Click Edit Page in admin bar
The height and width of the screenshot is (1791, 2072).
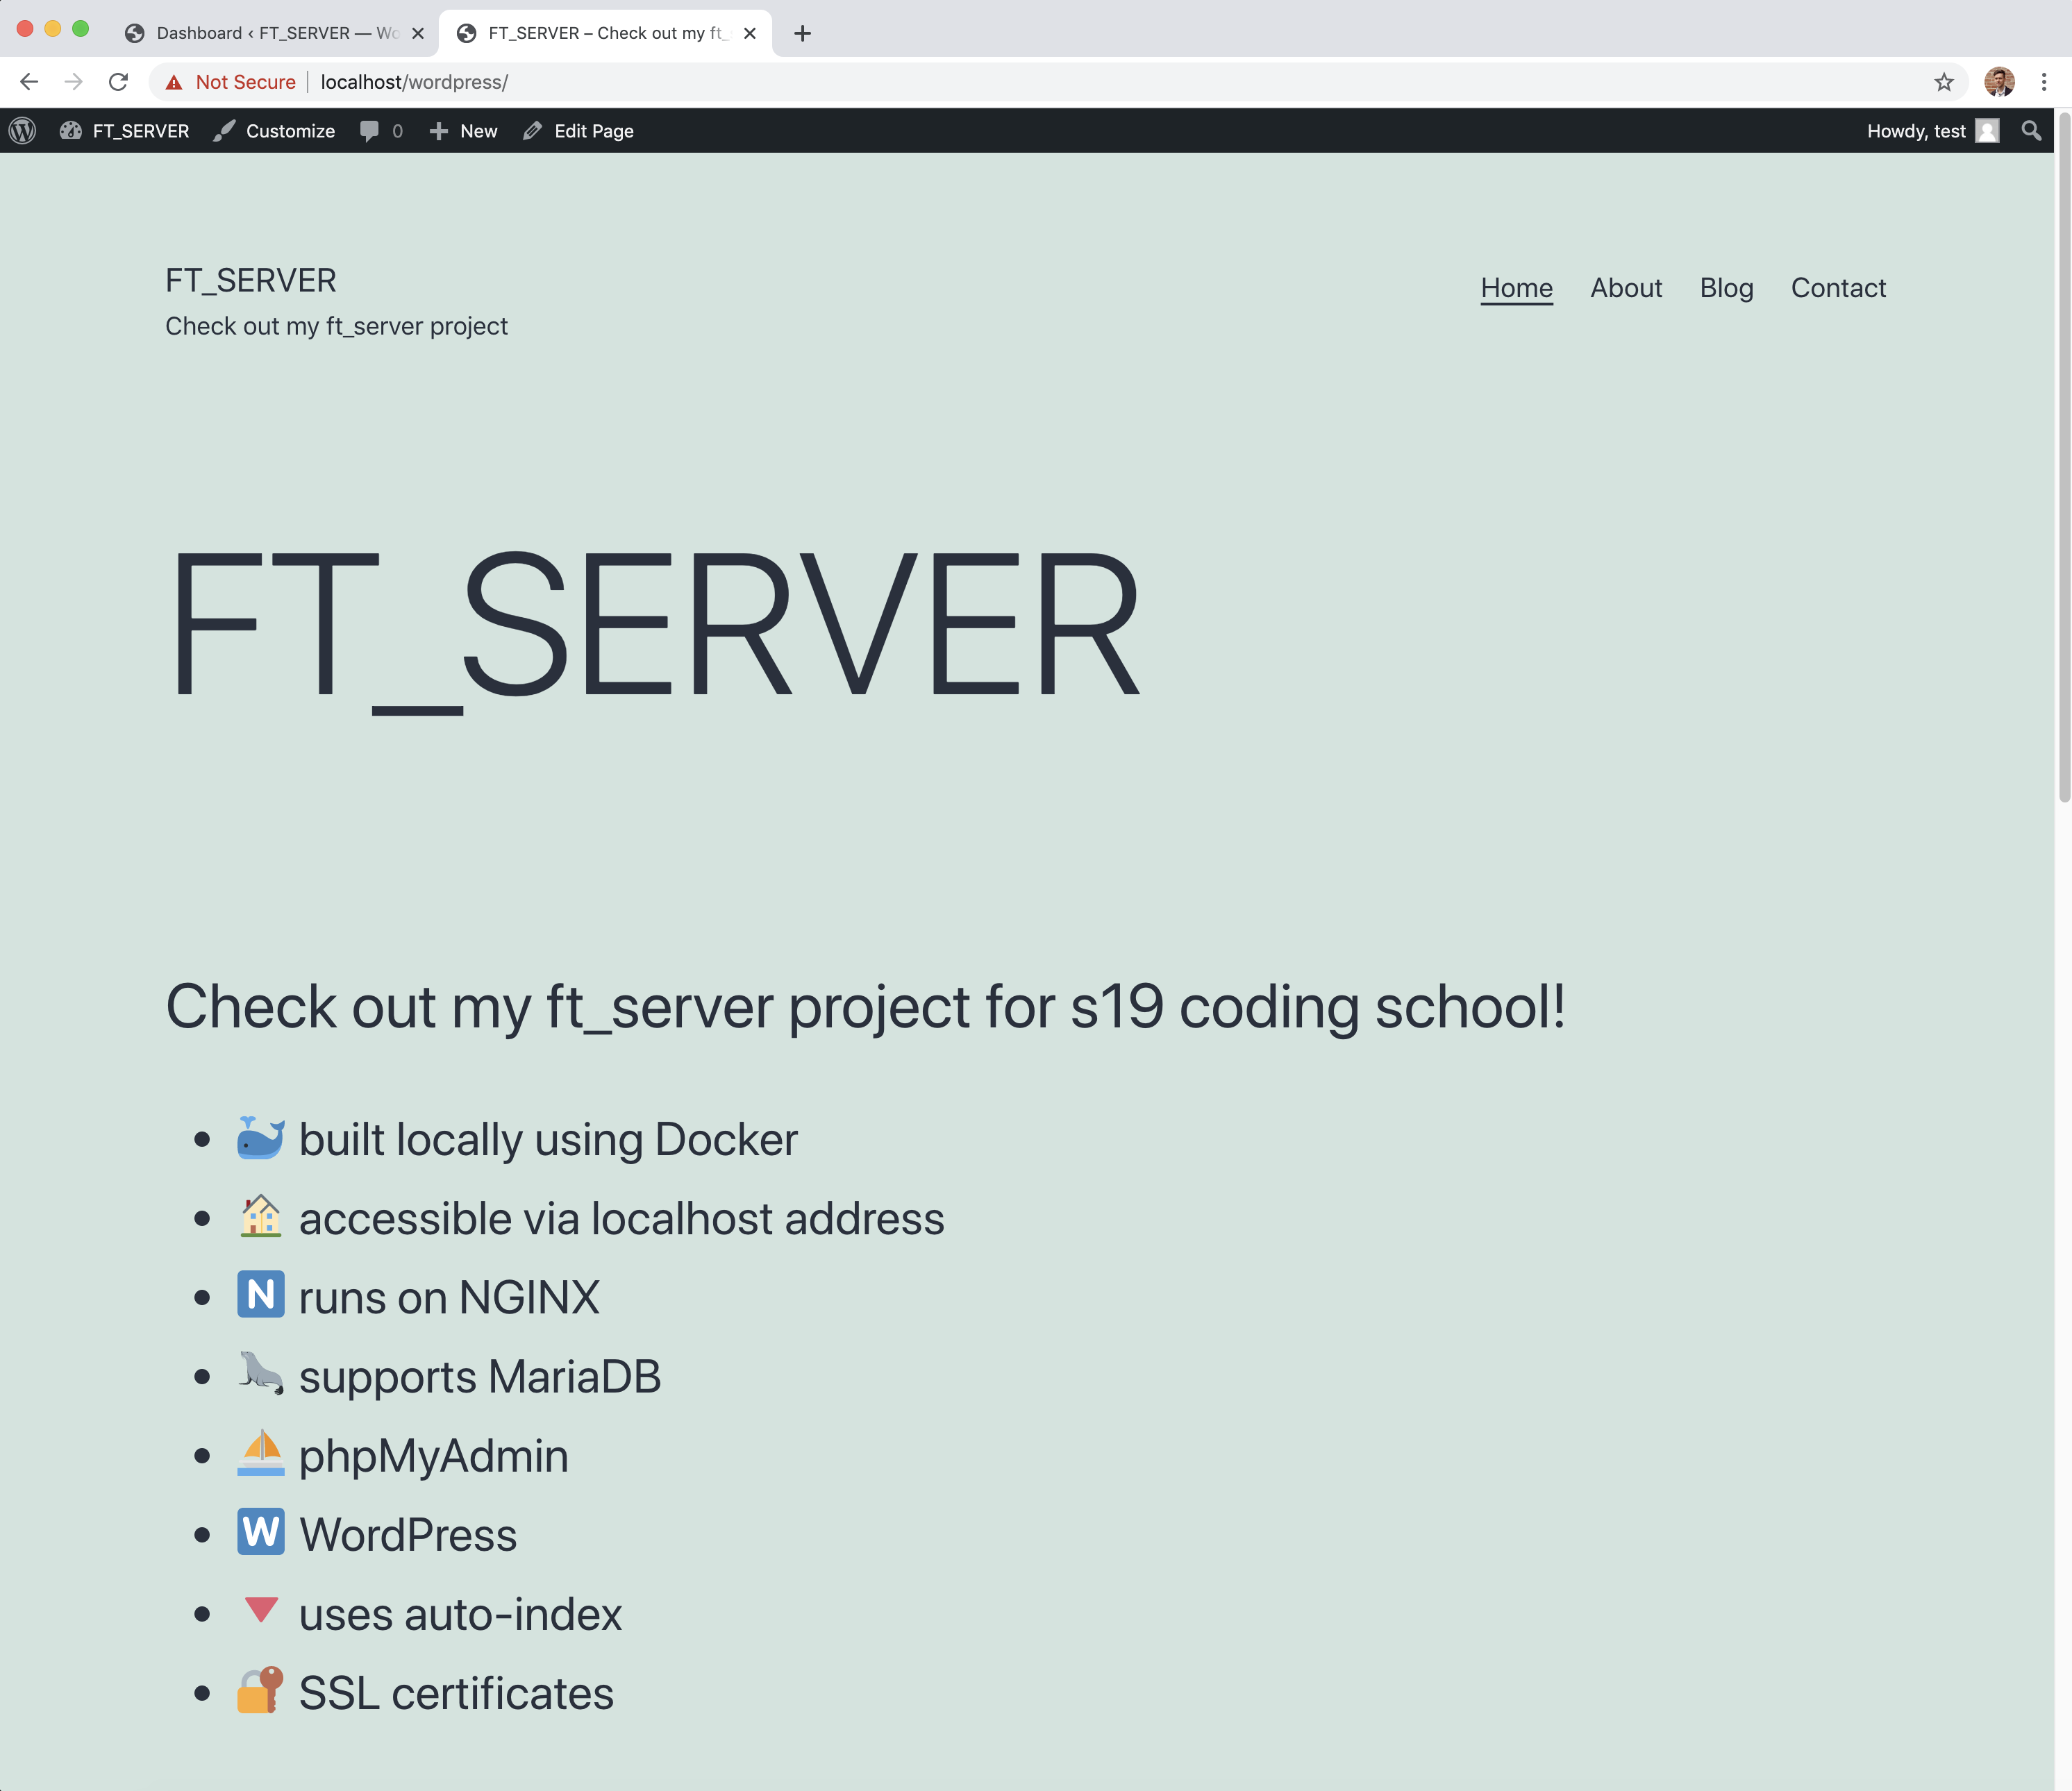578,131
